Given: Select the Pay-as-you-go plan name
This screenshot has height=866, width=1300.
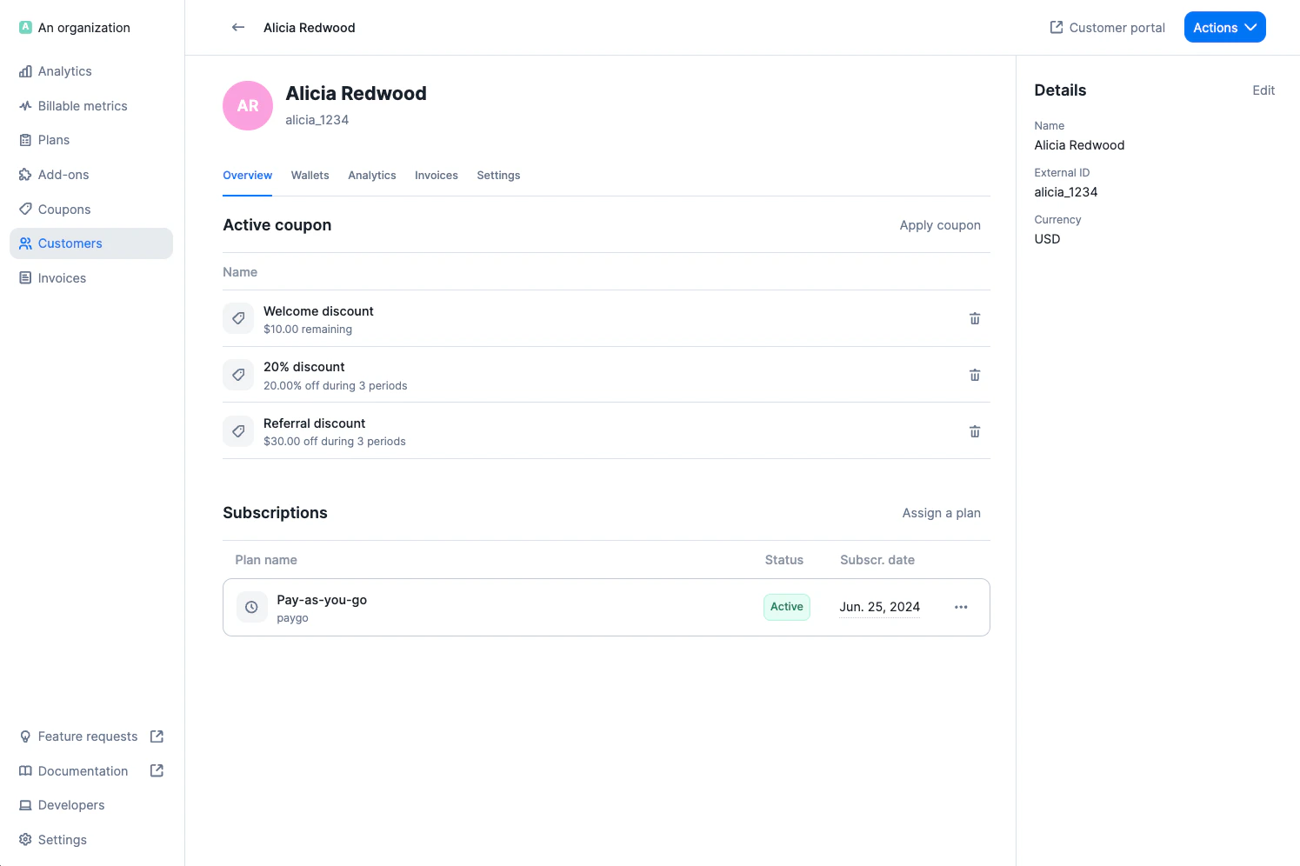Looking at the screenshot, I should click(322, 600).
